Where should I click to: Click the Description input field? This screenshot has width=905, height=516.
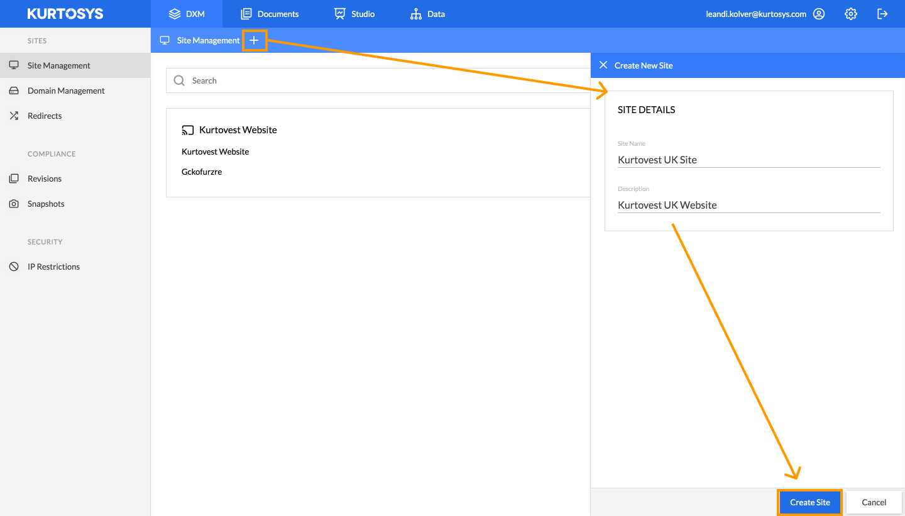pos(749,205)
